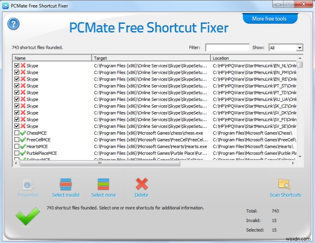The width and height of the screenshot is (315, 243).
Task: Click the scroll down arrow of list
Action: (300, 156)
